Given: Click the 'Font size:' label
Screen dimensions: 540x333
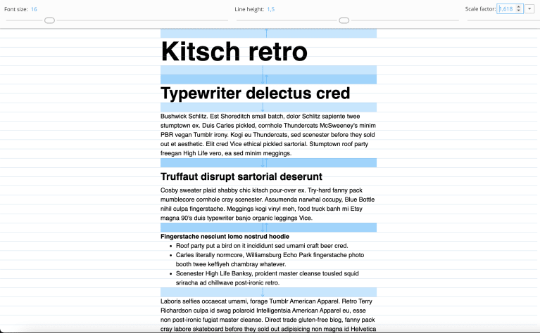Looking at the screenshot, I should [16, 9].
